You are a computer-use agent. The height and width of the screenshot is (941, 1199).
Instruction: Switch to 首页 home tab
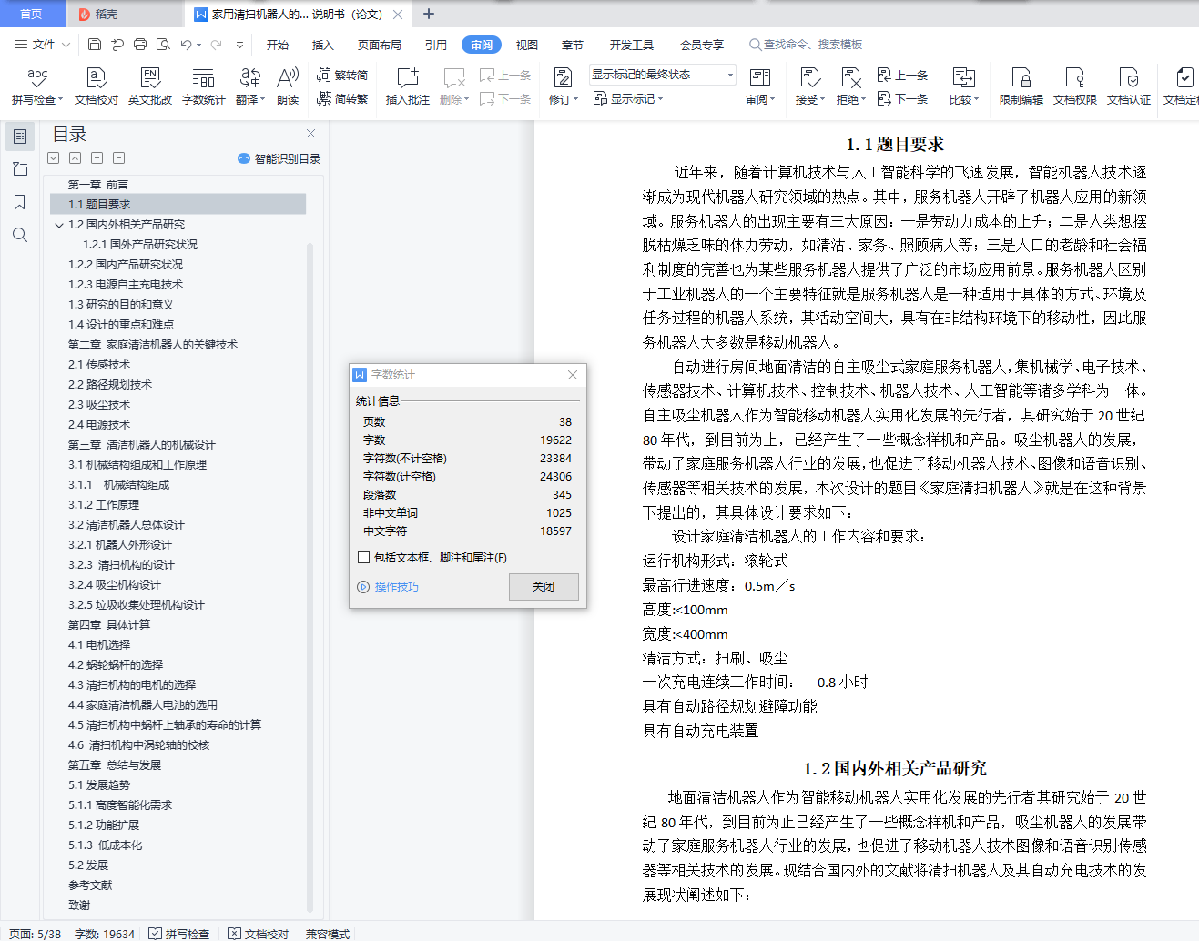(x=32, y=14)
